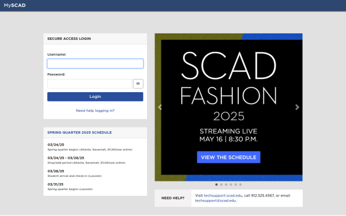Viewport: 346px width, 216px height.
Task: Focus the Password input field
Action: pyautogui.click(x=89, y=84)
